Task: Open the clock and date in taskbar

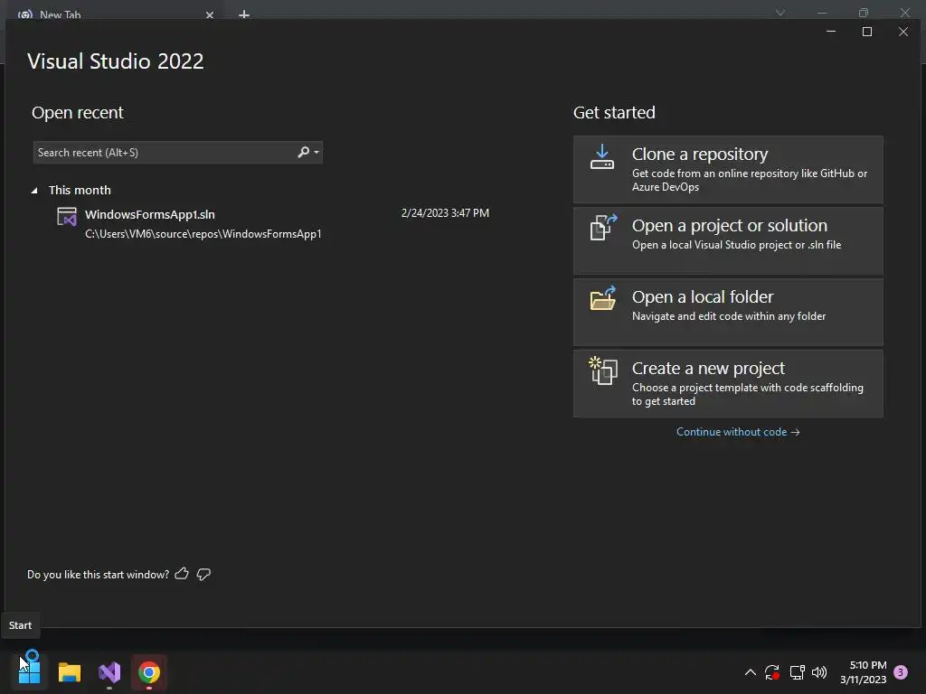Action: 863,672
